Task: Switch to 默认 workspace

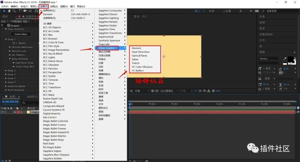Action: pyautogui.click(x=197, y=11)
